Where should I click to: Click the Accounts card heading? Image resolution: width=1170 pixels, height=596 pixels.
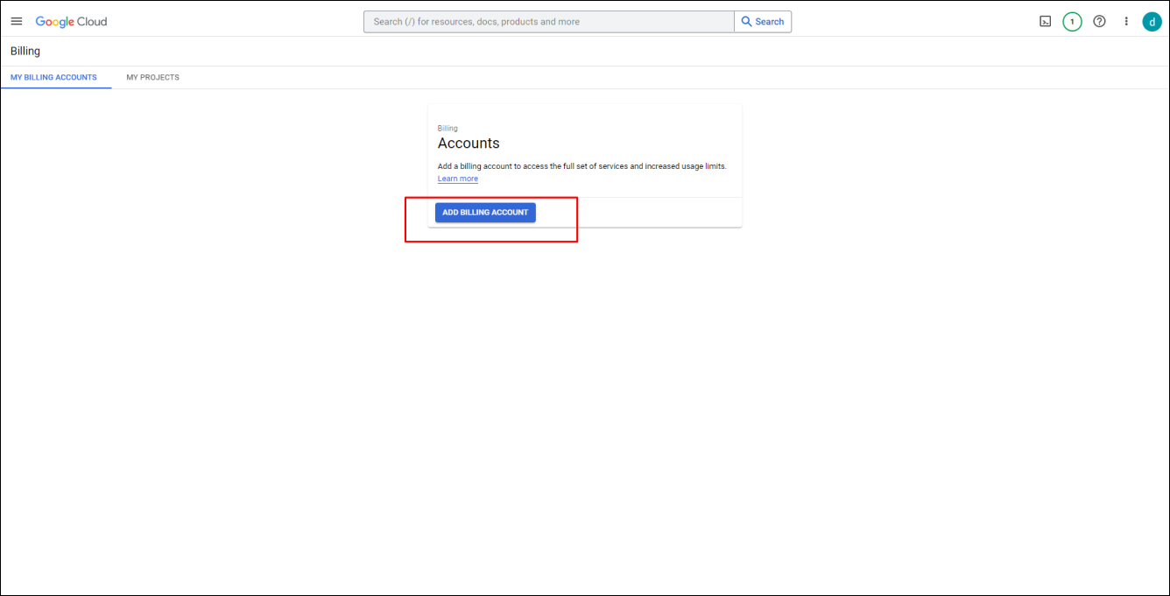coord(469,143)
